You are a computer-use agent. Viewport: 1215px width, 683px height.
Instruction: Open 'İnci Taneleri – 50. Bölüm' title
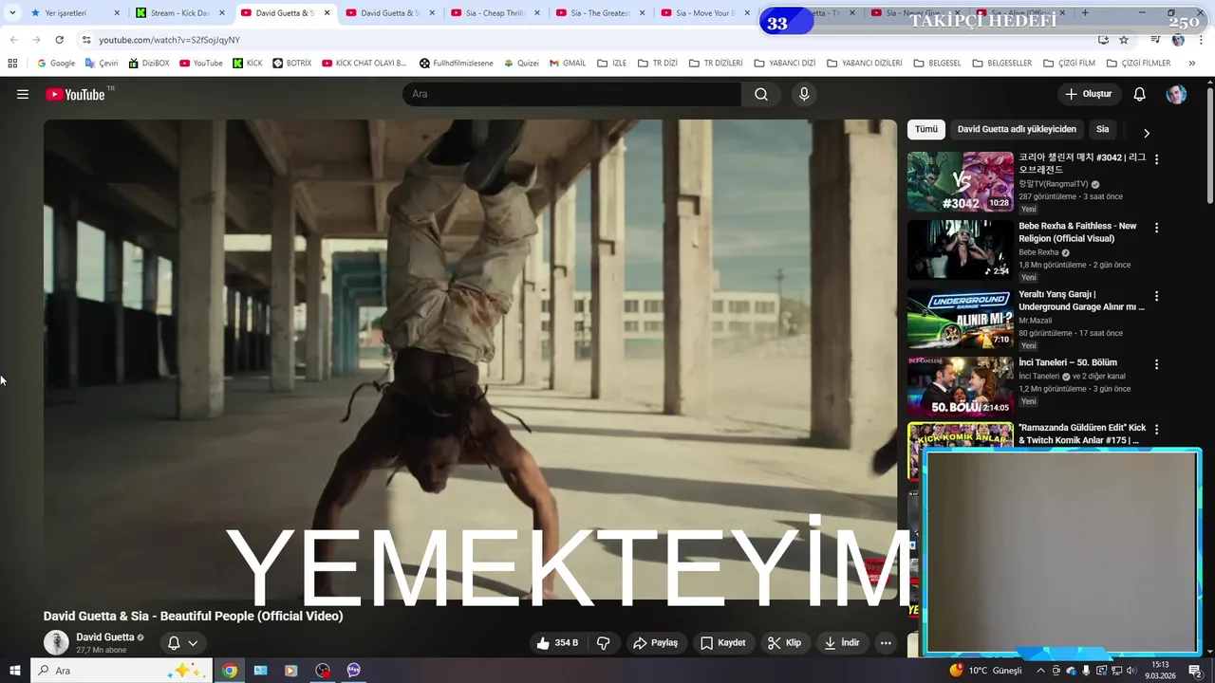1068,362
